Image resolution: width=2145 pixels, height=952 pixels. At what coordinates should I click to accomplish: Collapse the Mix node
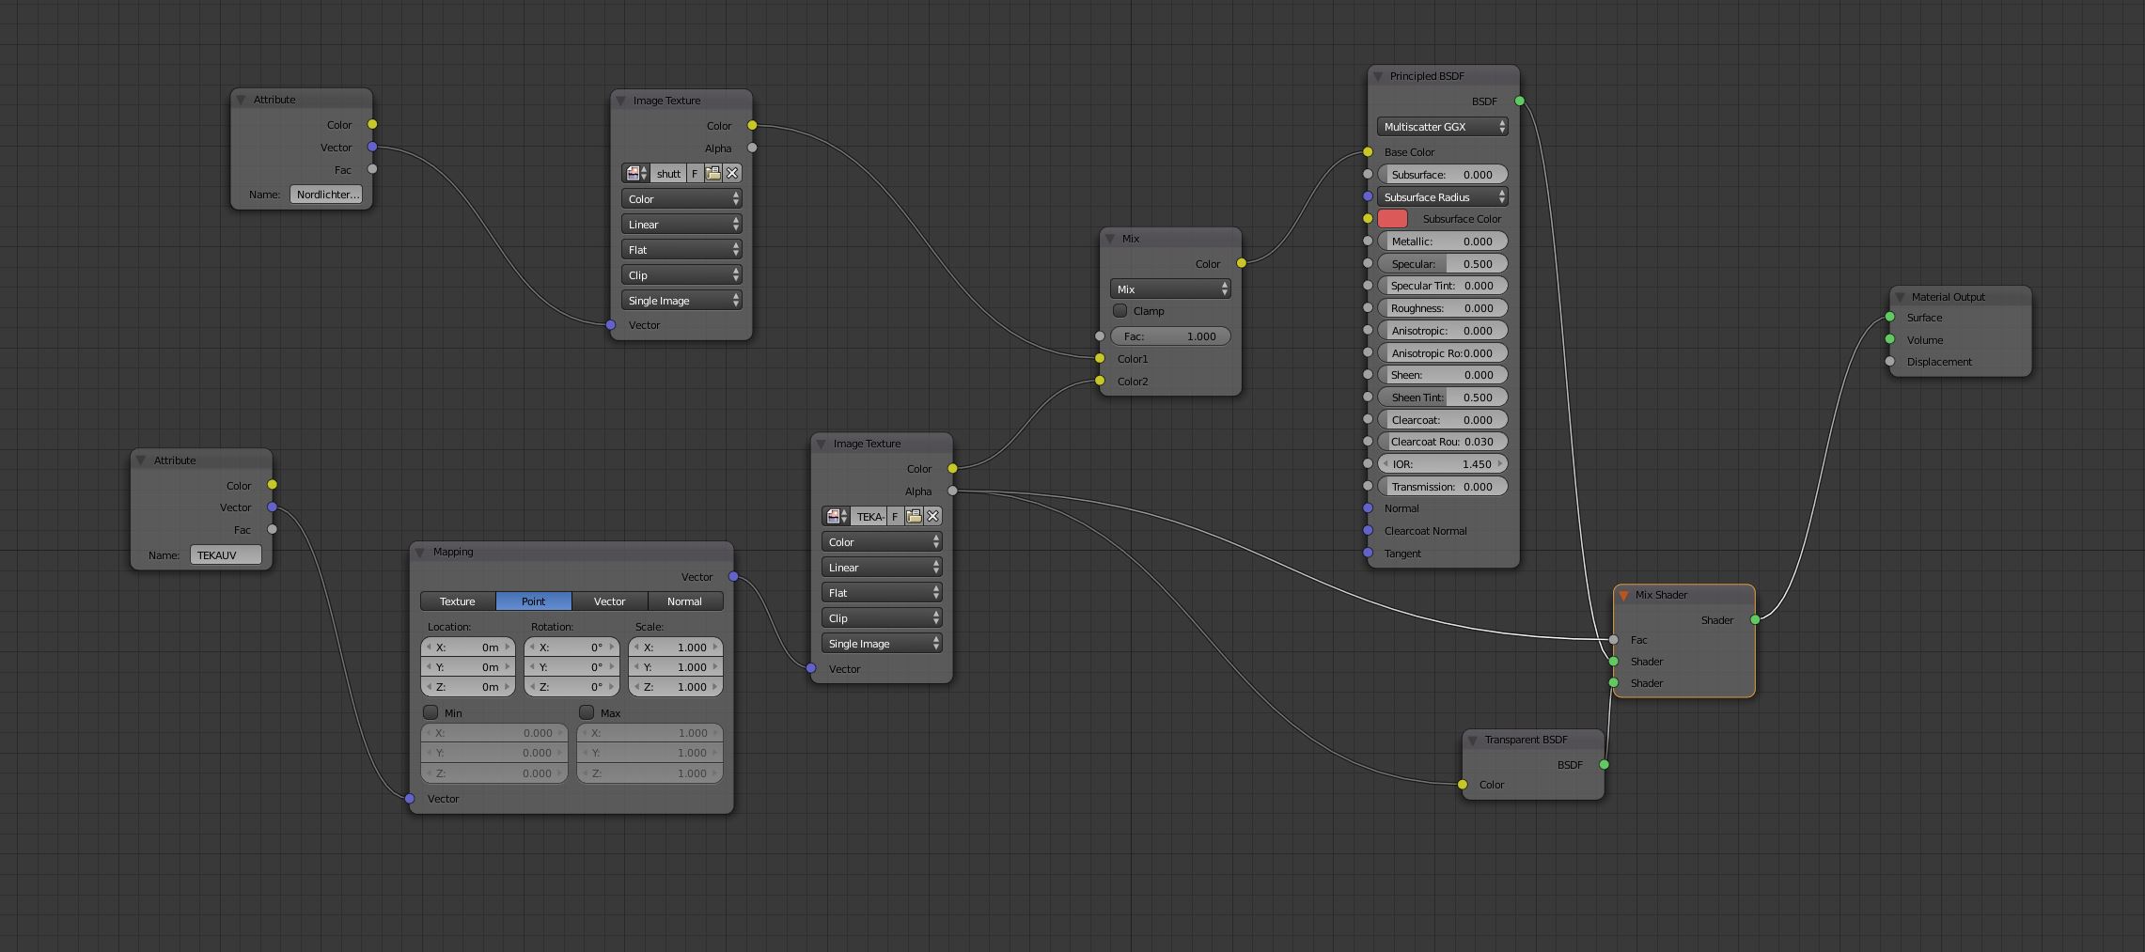[1110, 239]
